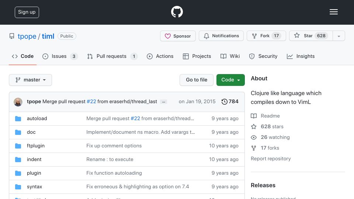The image size is (354, 199).
Task: Open 'Fix up comment options' commit
Action: point(114,146)
